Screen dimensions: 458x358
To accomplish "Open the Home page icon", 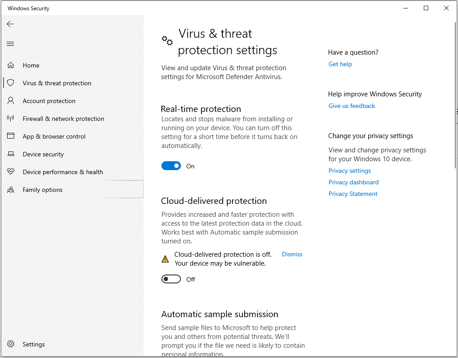I will click(11, 65).
